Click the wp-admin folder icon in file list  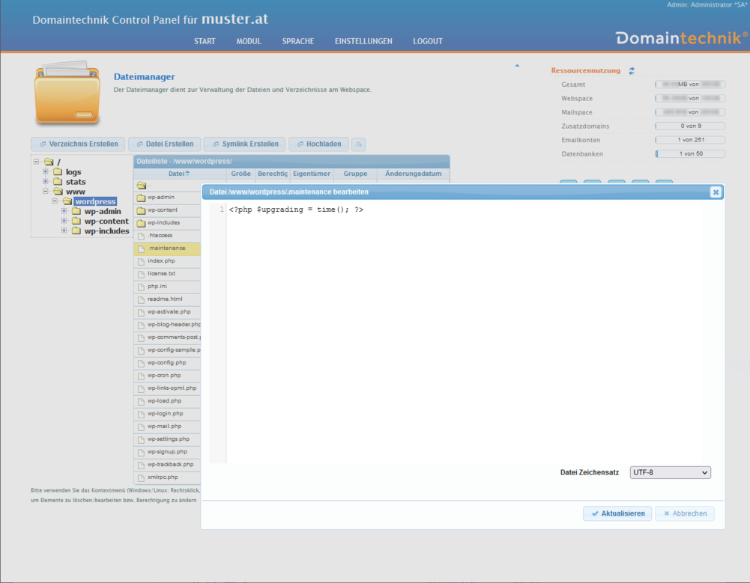click(140, 198)
